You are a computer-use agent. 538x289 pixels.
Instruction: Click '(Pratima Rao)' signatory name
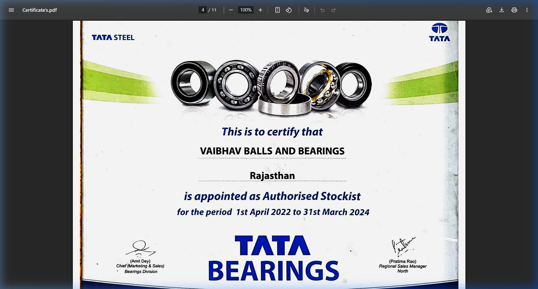click(x=403, y=261)
